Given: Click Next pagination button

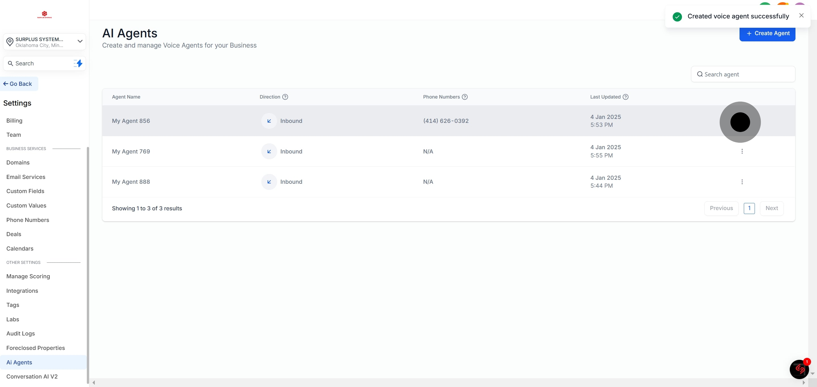Looking at the screenshot, I should coord(771,208).
